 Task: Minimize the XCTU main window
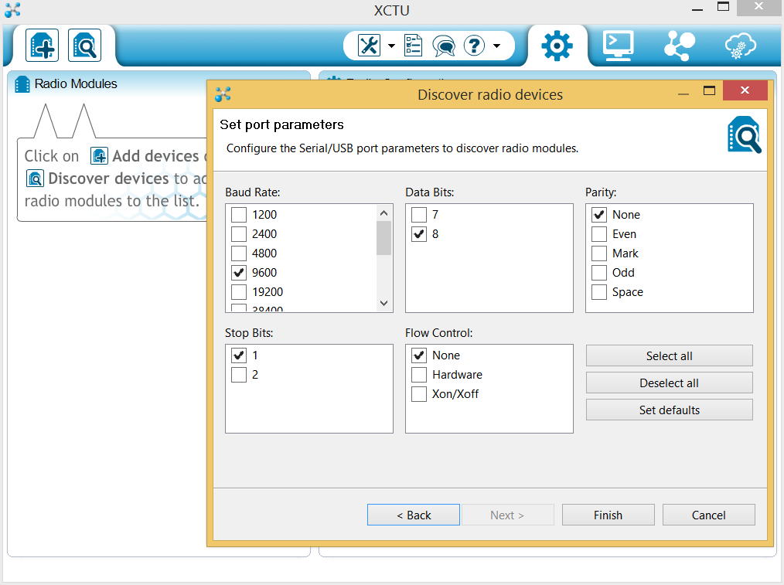point(697,9)
